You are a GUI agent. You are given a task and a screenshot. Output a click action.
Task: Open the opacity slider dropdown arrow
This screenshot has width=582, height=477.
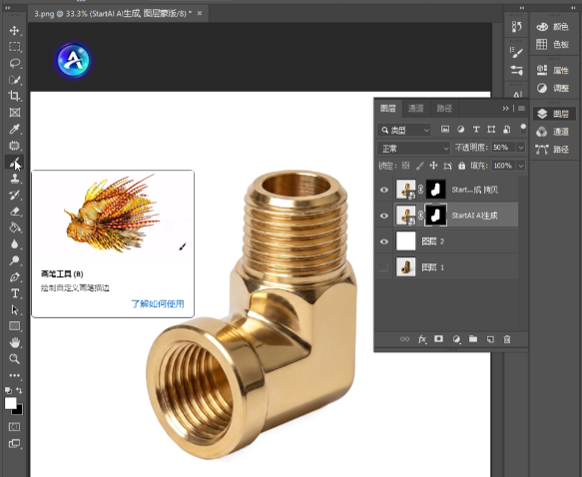pos(521,148)
